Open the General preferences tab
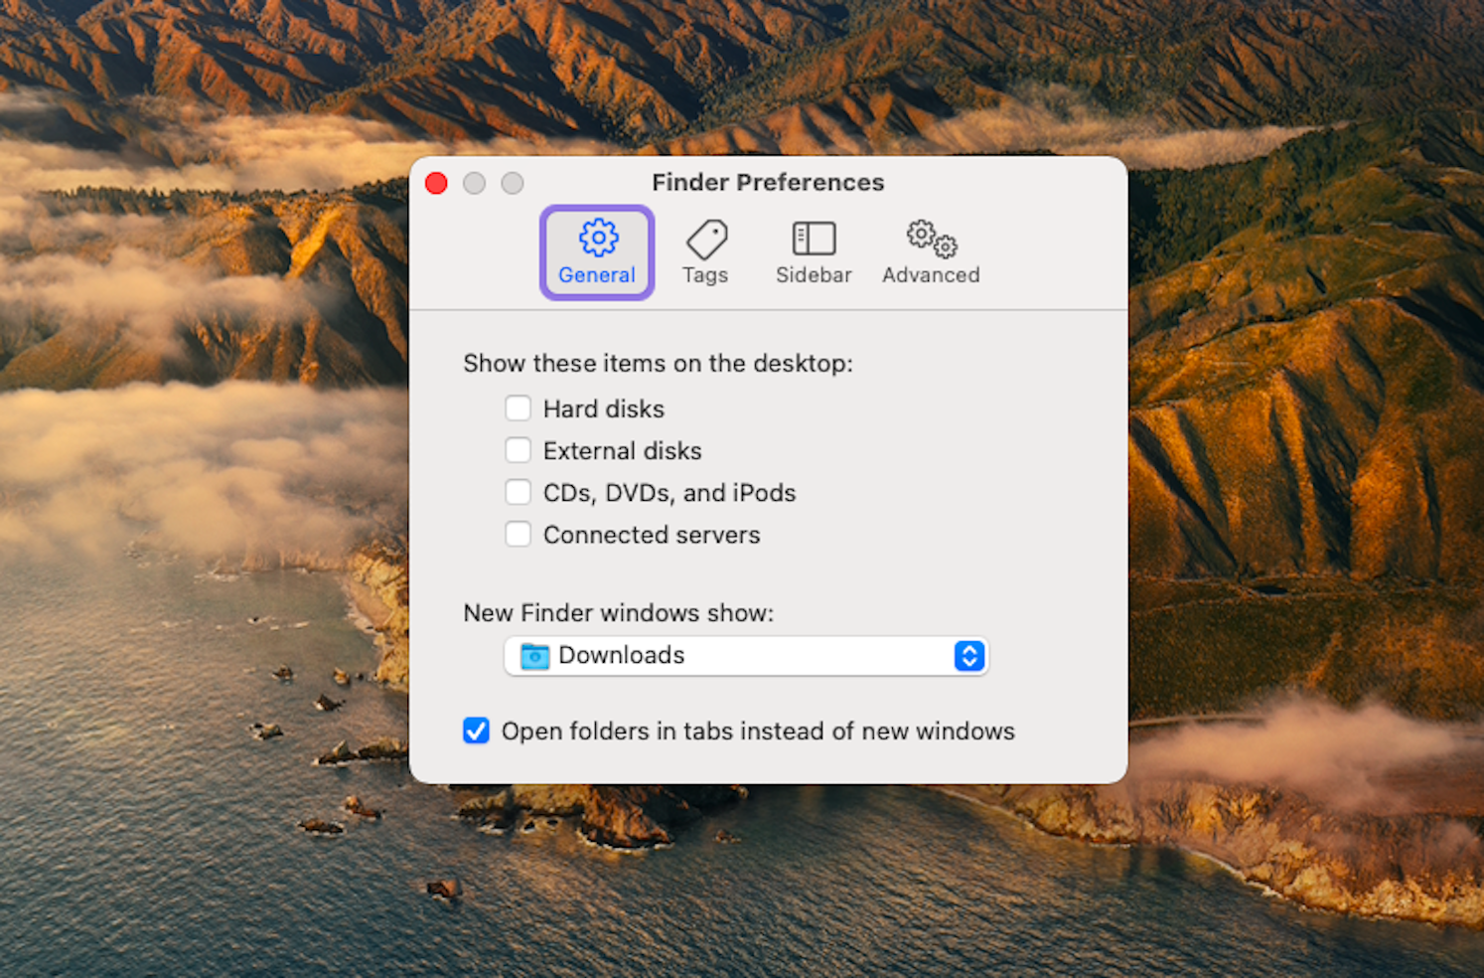Image resolution: width=1484 pixels, height=978 pixels. click(x=597, y=252)
